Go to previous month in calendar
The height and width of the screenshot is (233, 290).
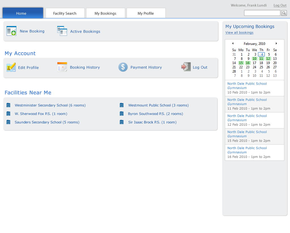tap(233, 43)
